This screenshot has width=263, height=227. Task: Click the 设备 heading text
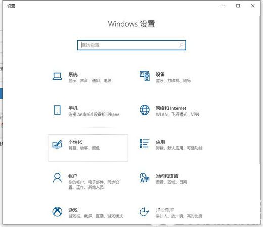[160, 74]
